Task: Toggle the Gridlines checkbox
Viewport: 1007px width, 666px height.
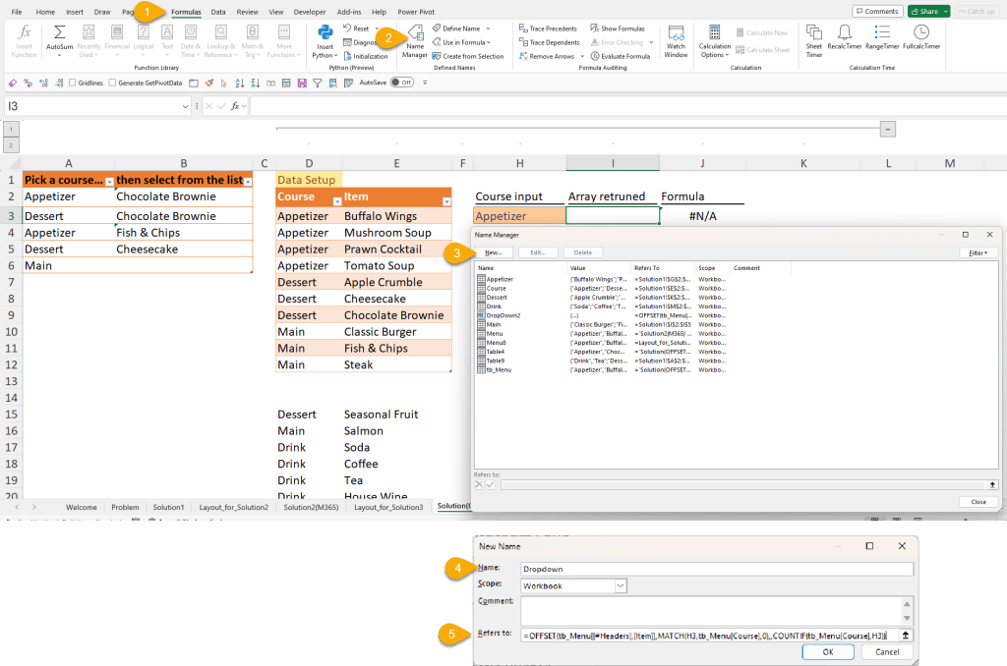Action: [72, 83]
